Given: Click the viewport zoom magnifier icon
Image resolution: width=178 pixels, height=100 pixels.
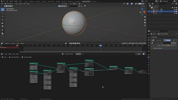Looking at the screenshot, I should (x=145, y=17).
